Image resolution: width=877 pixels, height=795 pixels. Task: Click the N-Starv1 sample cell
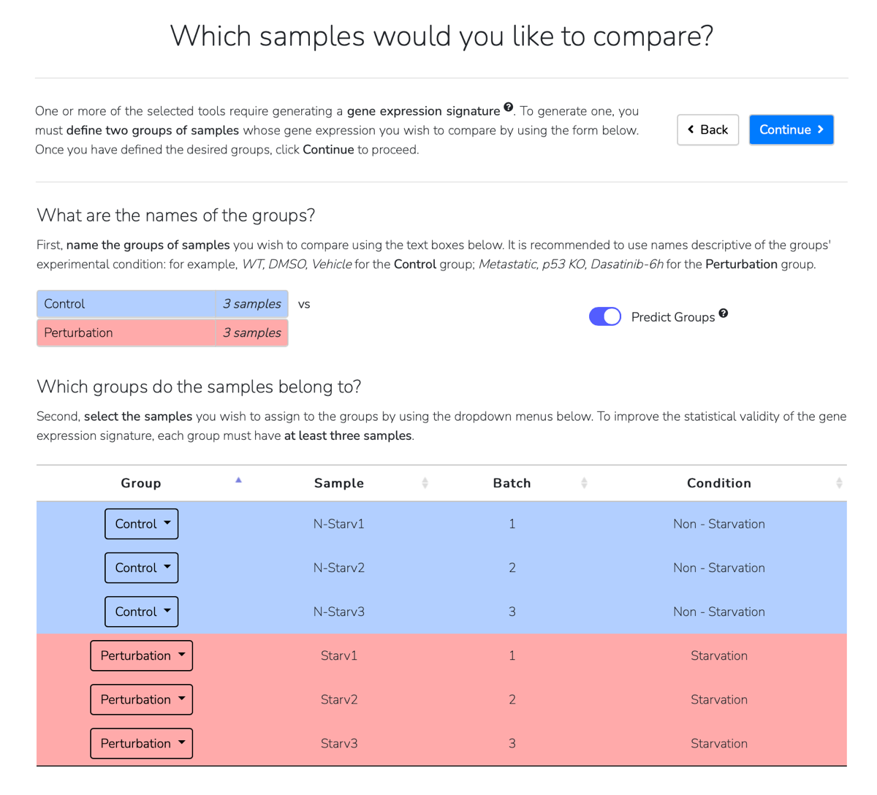[338, 524]
